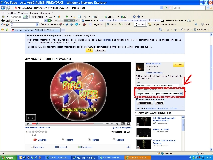Click the Modifica video button
213x160 pixels.
point(145,103)
